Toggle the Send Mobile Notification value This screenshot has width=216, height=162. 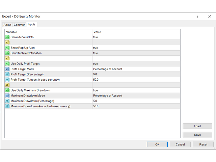[96, 53]
